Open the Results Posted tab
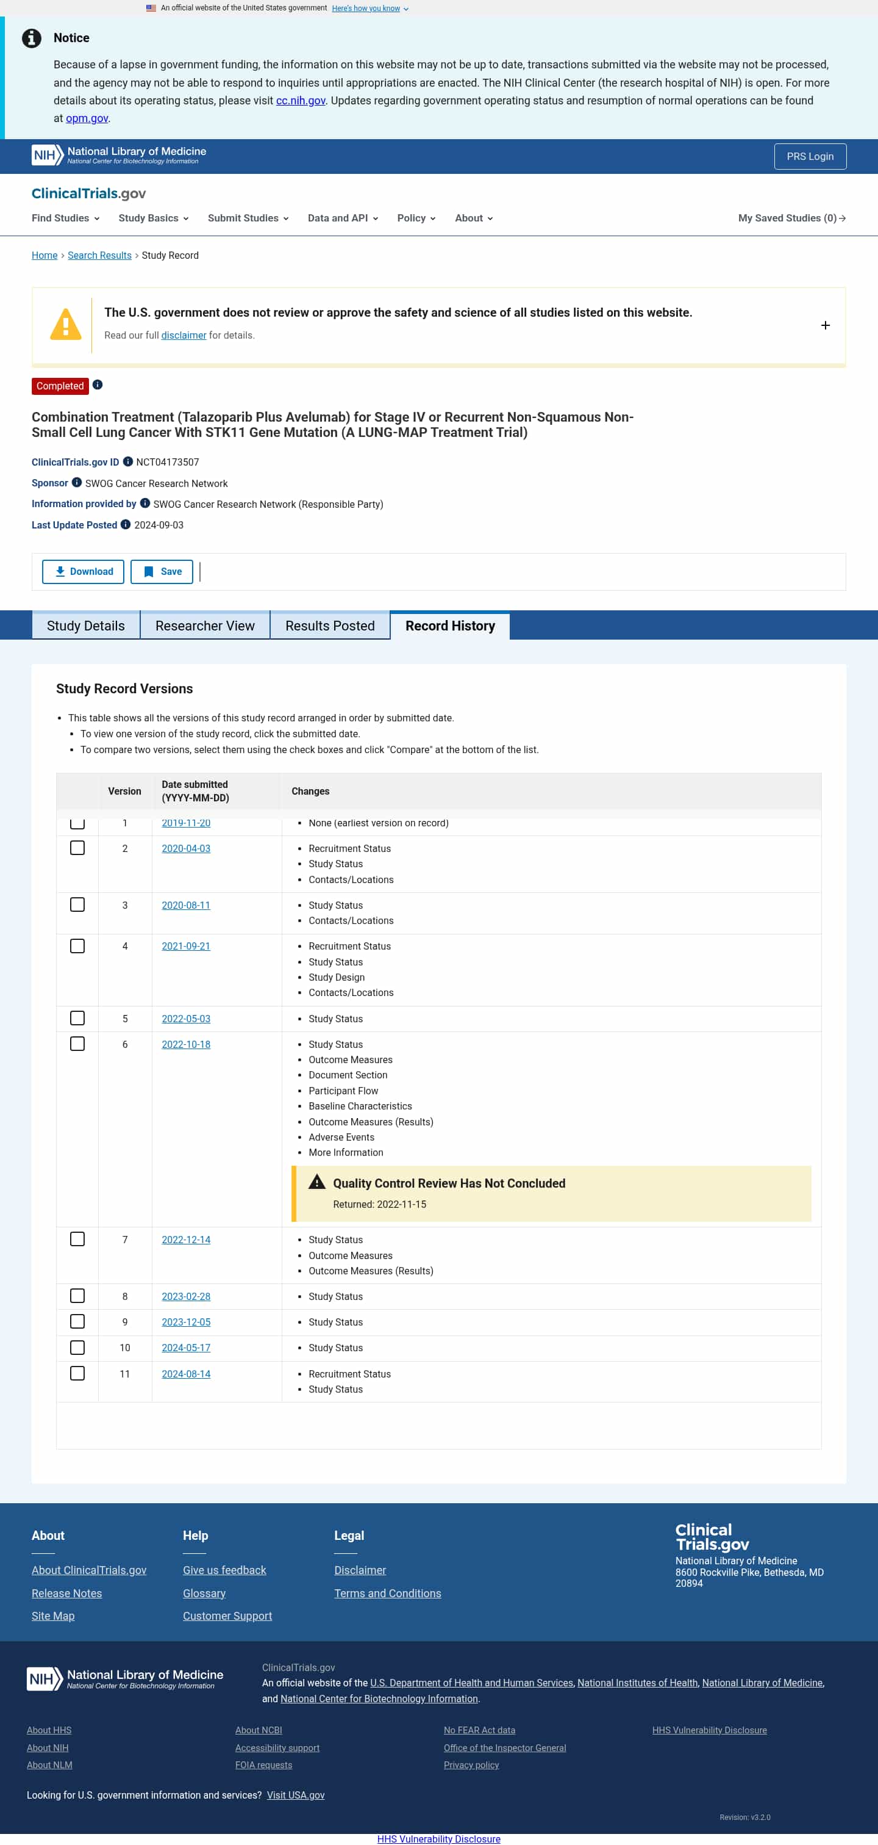 (x=330, y=625)
